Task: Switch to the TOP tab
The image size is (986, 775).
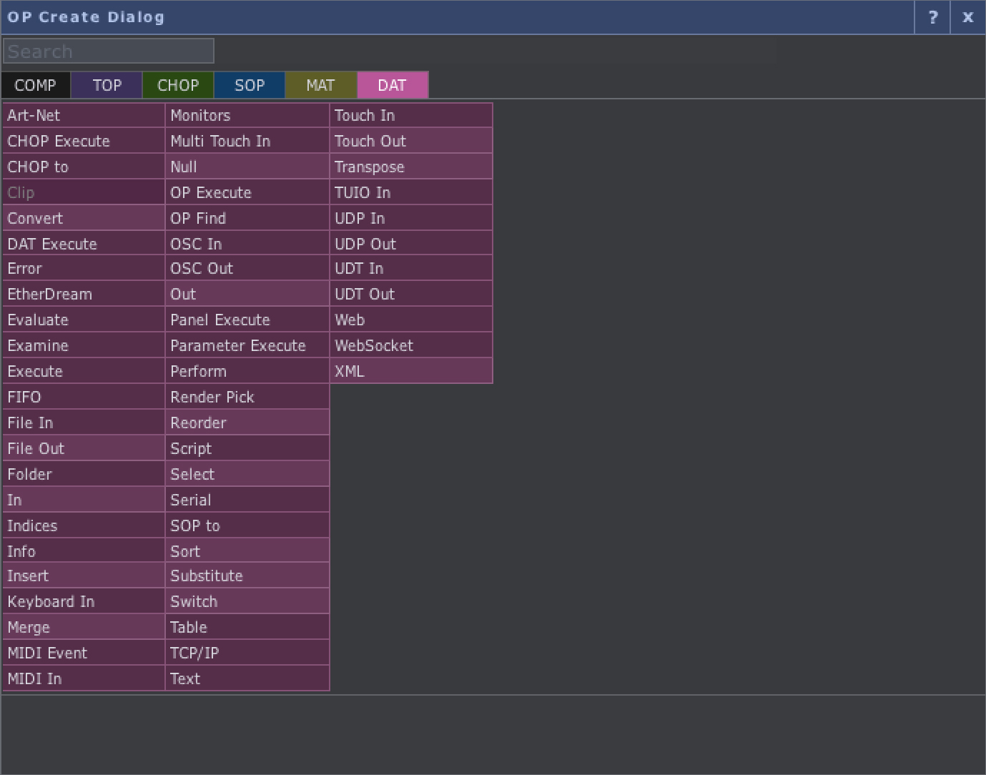Action: click(106, 84)
